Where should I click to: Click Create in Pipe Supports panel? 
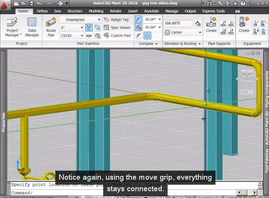click(211, 25)
